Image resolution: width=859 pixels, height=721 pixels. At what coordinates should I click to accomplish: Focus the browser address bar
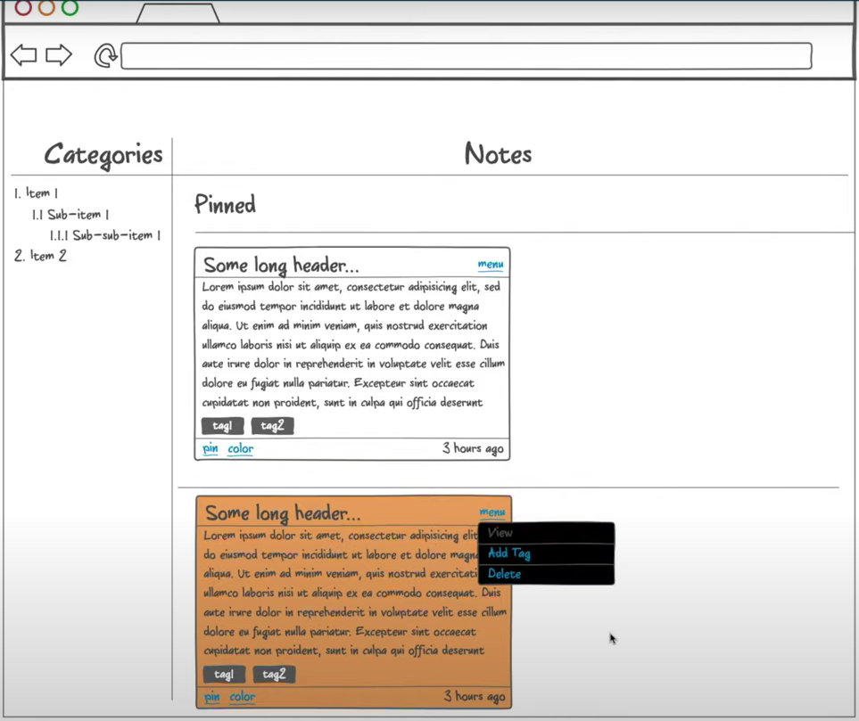[x=467, y=56]
